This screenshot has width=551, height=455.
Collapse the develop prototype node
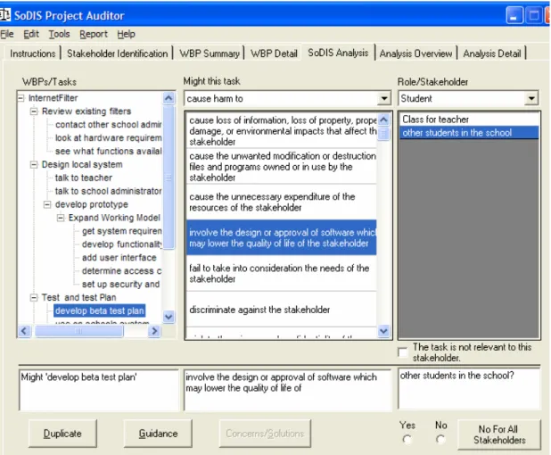point(47,204)
